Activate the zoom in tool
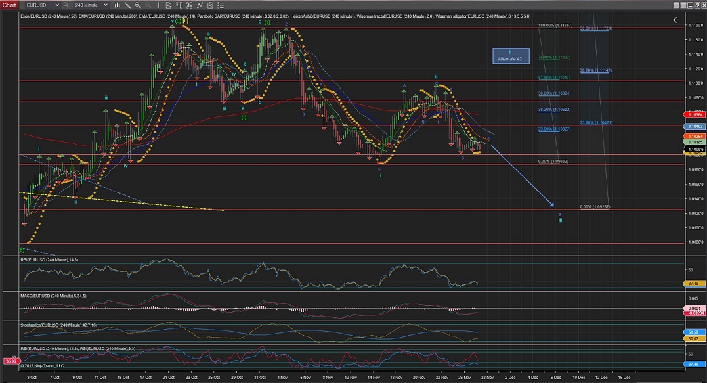This screenshot has height=383, width=707. coord(137,5)
